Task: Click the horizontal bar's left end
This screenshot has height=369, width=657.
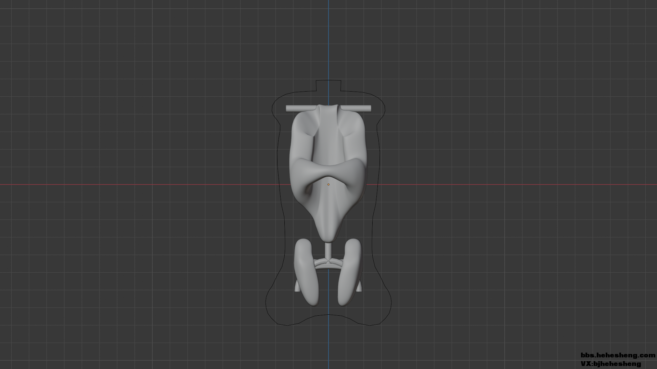Action: (288, 108)
